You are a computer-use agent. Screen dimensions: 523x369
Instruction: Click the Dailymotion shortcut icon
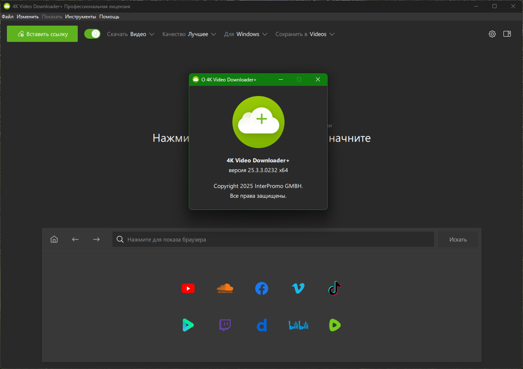(x=262, y=325)
